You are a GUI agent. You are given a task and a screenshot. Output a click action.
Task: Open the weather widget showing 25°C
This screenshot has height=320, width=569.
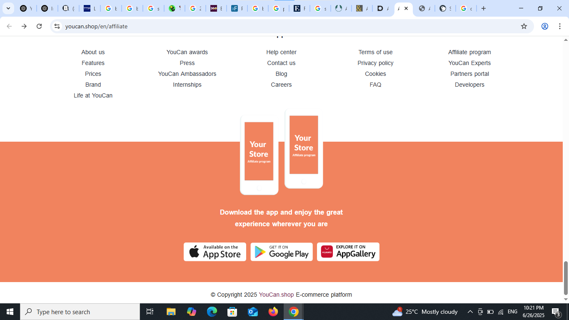pos(425,312)
